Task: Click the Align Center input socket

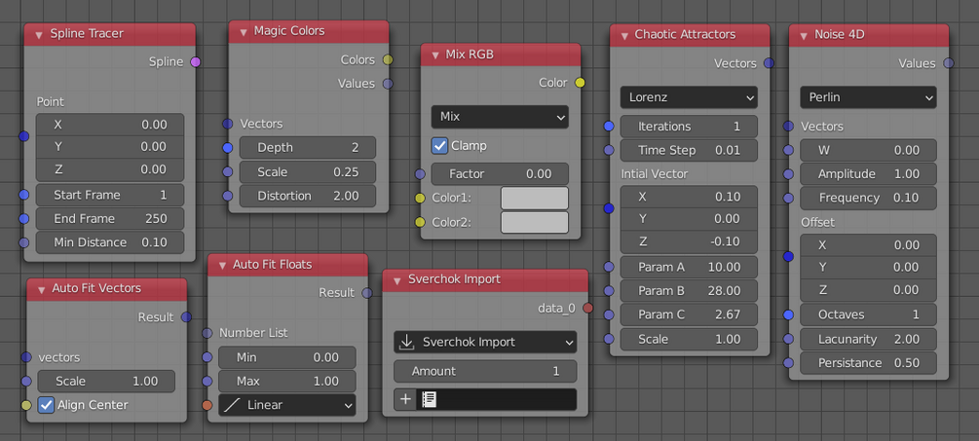Action: pos(26,405)
